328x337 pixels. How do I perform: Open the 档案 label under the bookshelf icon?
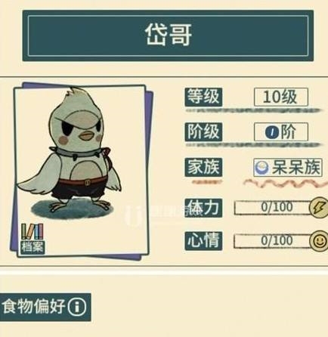click(x=32, y=247)
